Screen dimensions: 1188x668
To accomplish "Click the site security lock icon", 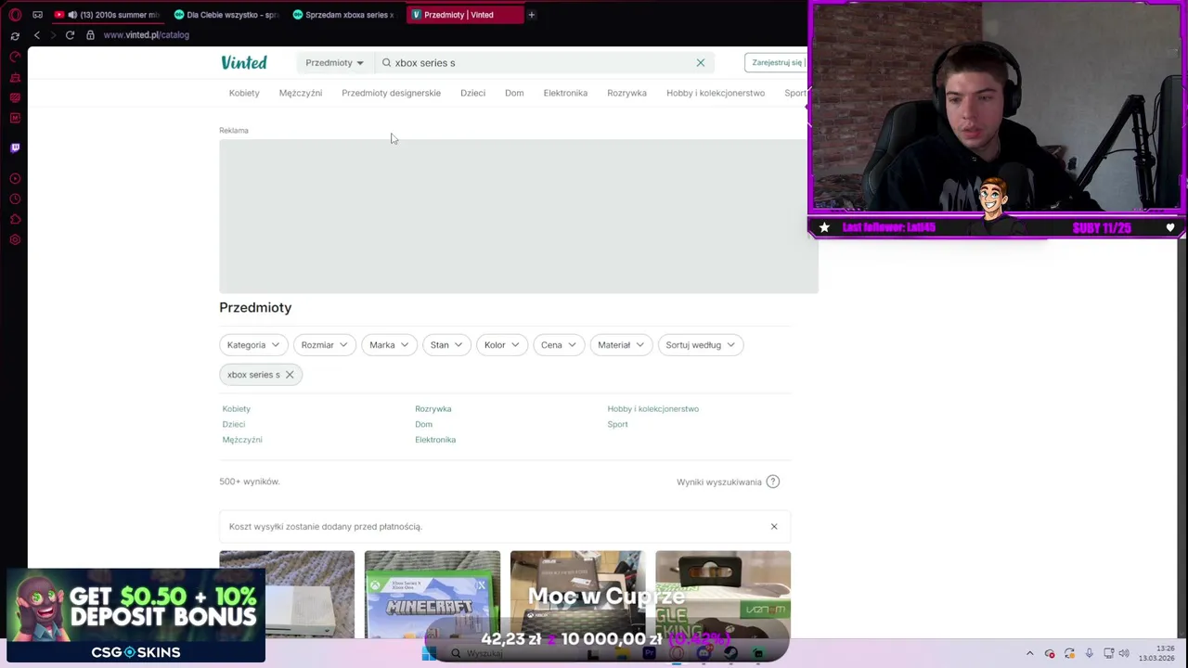I will point(90,35).
